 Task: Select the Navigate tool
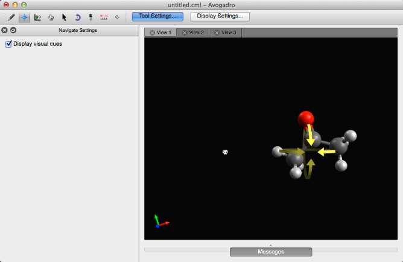pyautogui.click(x=25, y=17)
